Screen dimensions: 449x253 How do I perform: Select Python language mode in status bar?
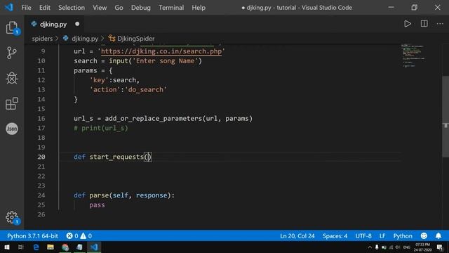(x=403, y=236)
